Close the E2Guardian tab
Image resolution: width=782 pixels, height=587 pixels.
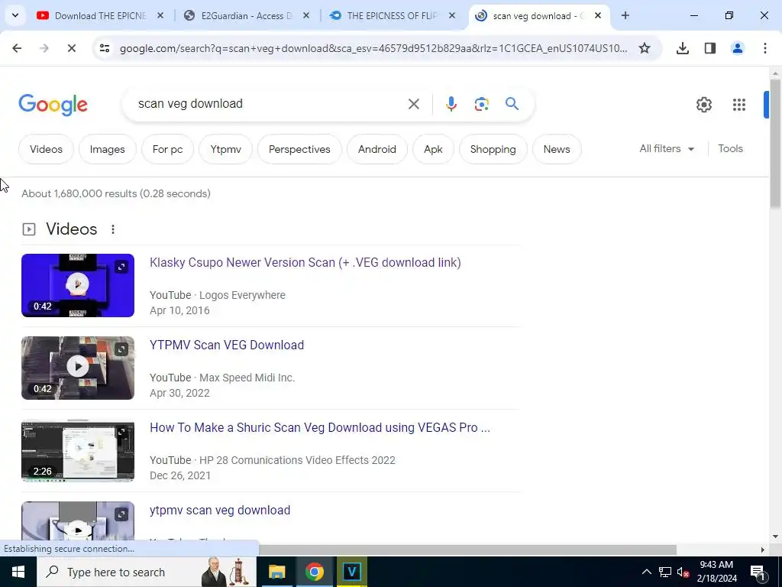coord(306,15)
